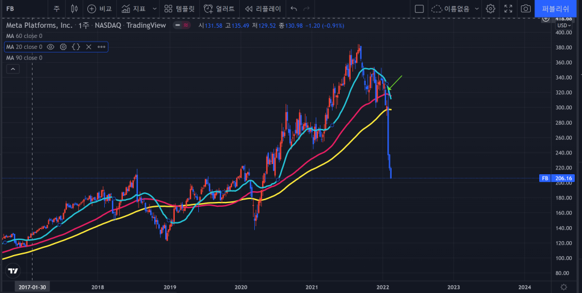Image resolution: width=582 pixels, height=293 pixels.
Task: Create an alert with 얼러트 button
Action: pyautogui.click(x=219, y=8)
